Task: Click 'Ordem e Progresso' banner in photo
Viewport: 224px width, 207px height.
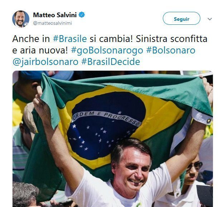Action: pyautogui.click(x=106, y=118)
